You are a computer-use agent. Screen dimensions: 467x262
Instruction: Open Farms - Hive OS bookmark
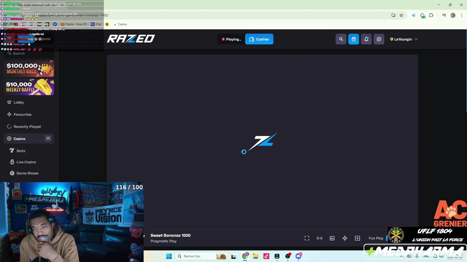pos(74,24)
